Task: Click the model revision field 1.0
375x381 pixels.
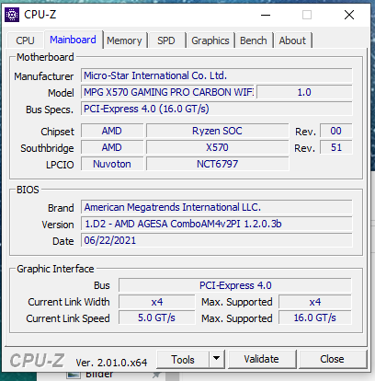Action: 304,92
